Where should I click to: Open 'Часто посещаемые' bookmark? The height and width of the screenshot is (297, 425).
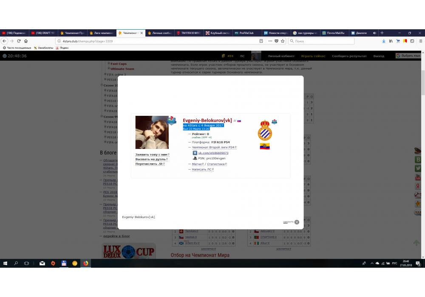tap(17, 48)
